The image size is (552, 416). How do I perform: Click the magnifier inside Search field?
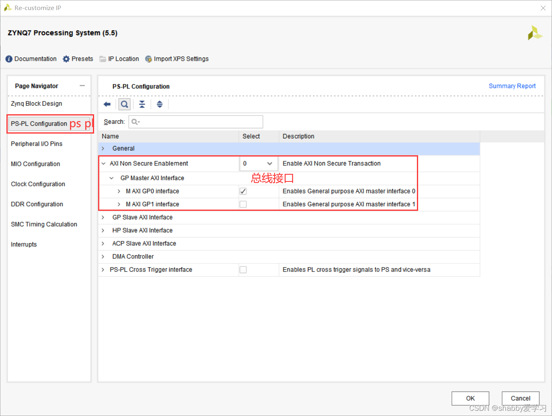click(135, 122)
